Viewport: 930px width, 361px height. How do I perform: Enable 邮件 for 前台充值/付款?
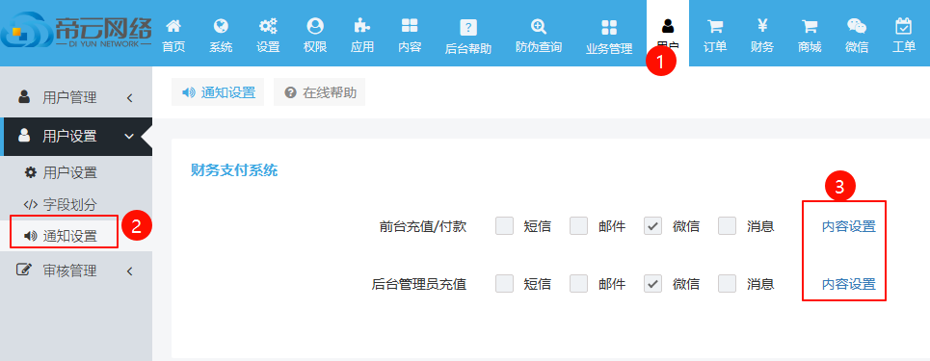point(579,226)
